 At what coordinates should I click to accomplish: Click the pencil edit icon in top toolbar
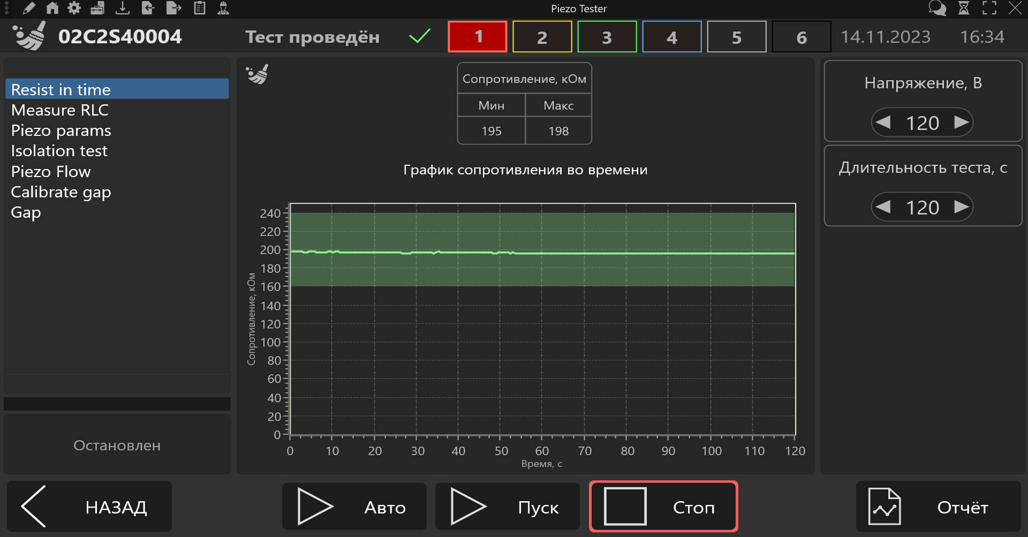click(29, 8)
